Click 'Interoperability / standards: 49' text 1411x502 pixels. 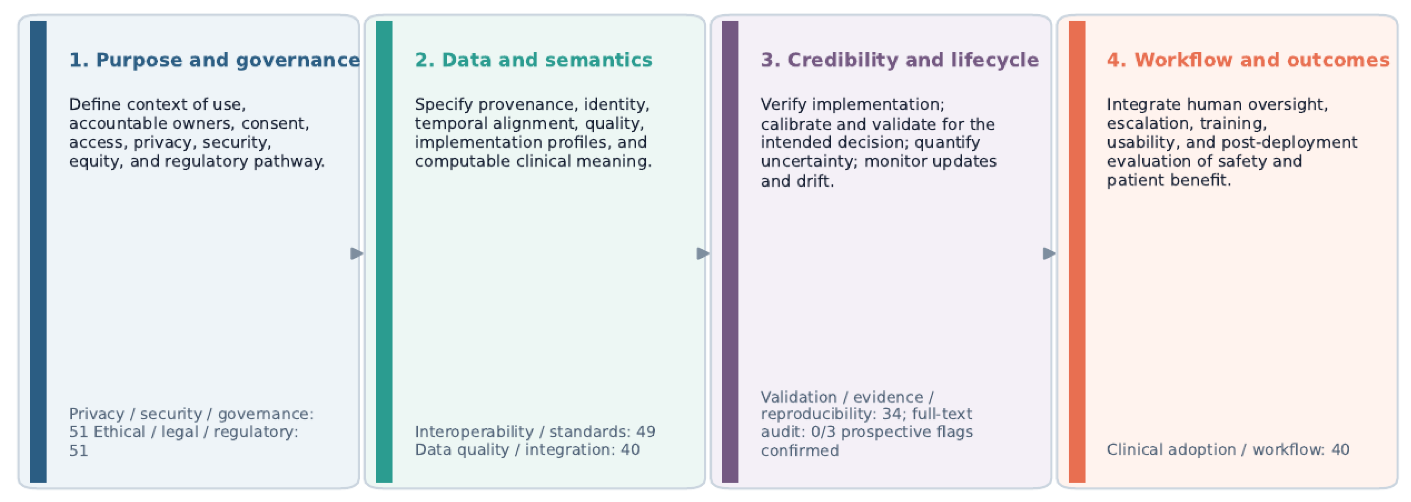tap(535, 431)
